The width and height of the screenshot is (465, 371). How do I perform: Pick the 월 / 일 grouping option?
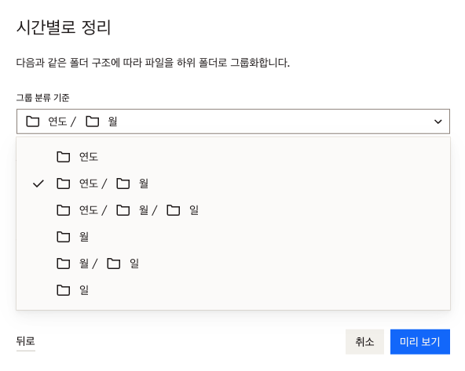point(233,264)
